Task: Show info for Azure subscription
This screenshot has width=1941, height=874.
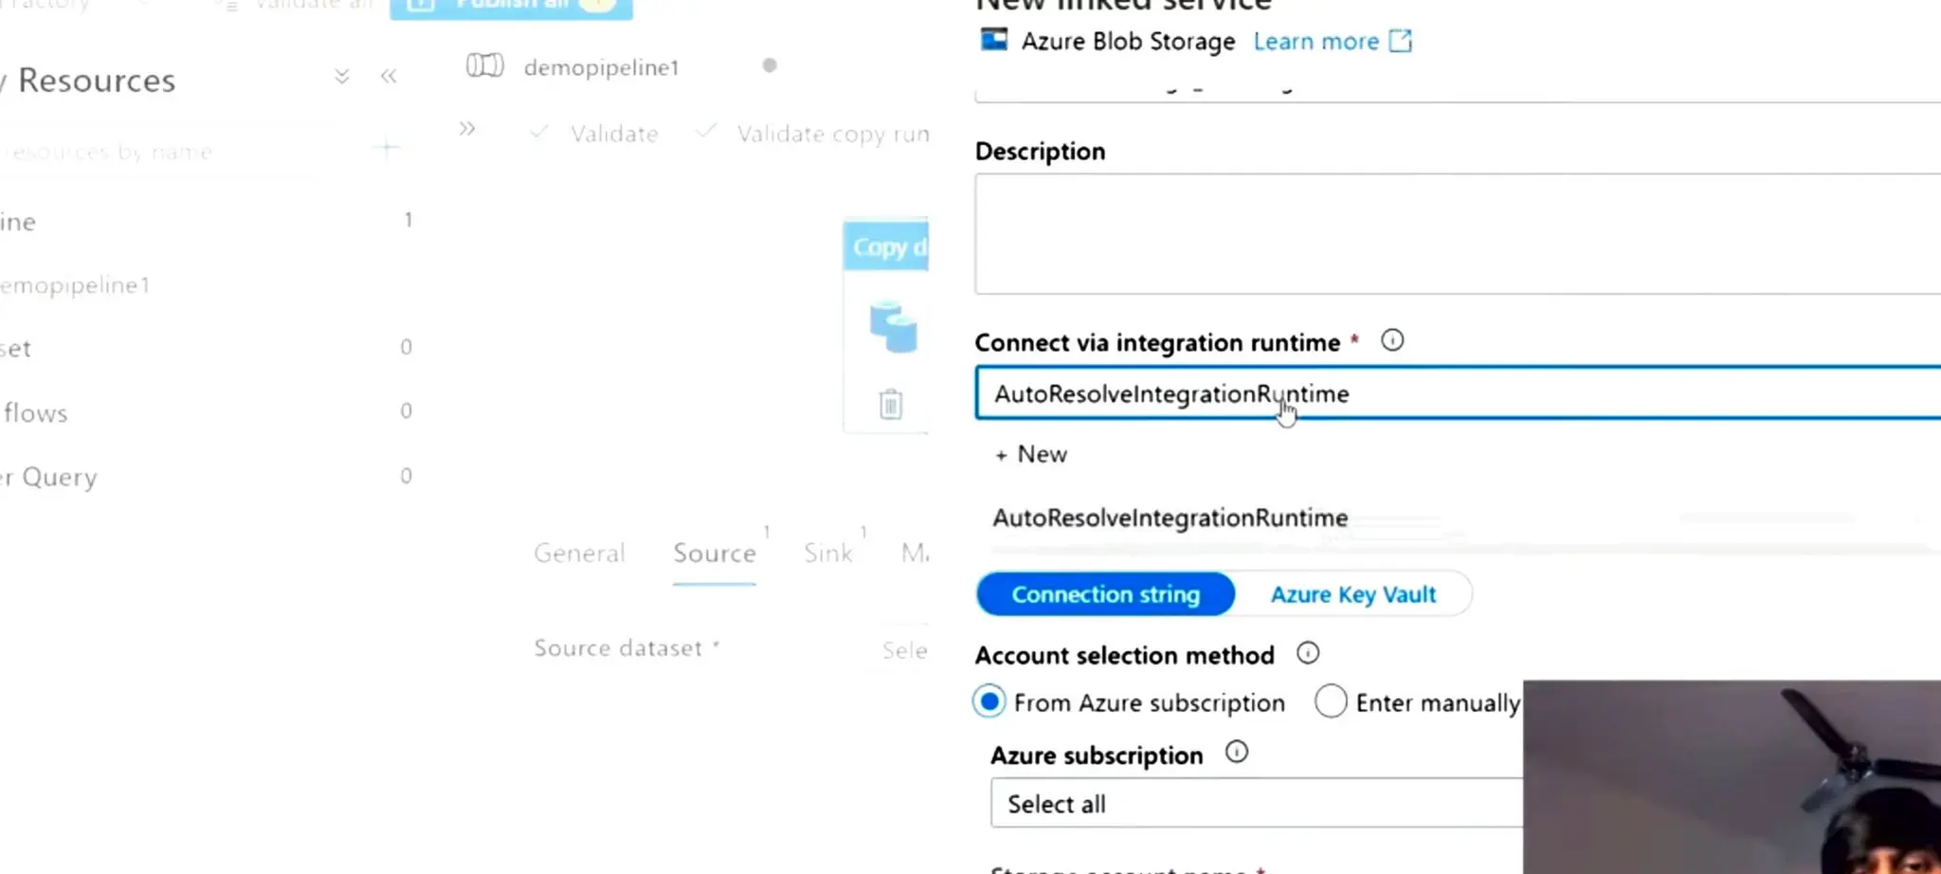Action: 1237,753
